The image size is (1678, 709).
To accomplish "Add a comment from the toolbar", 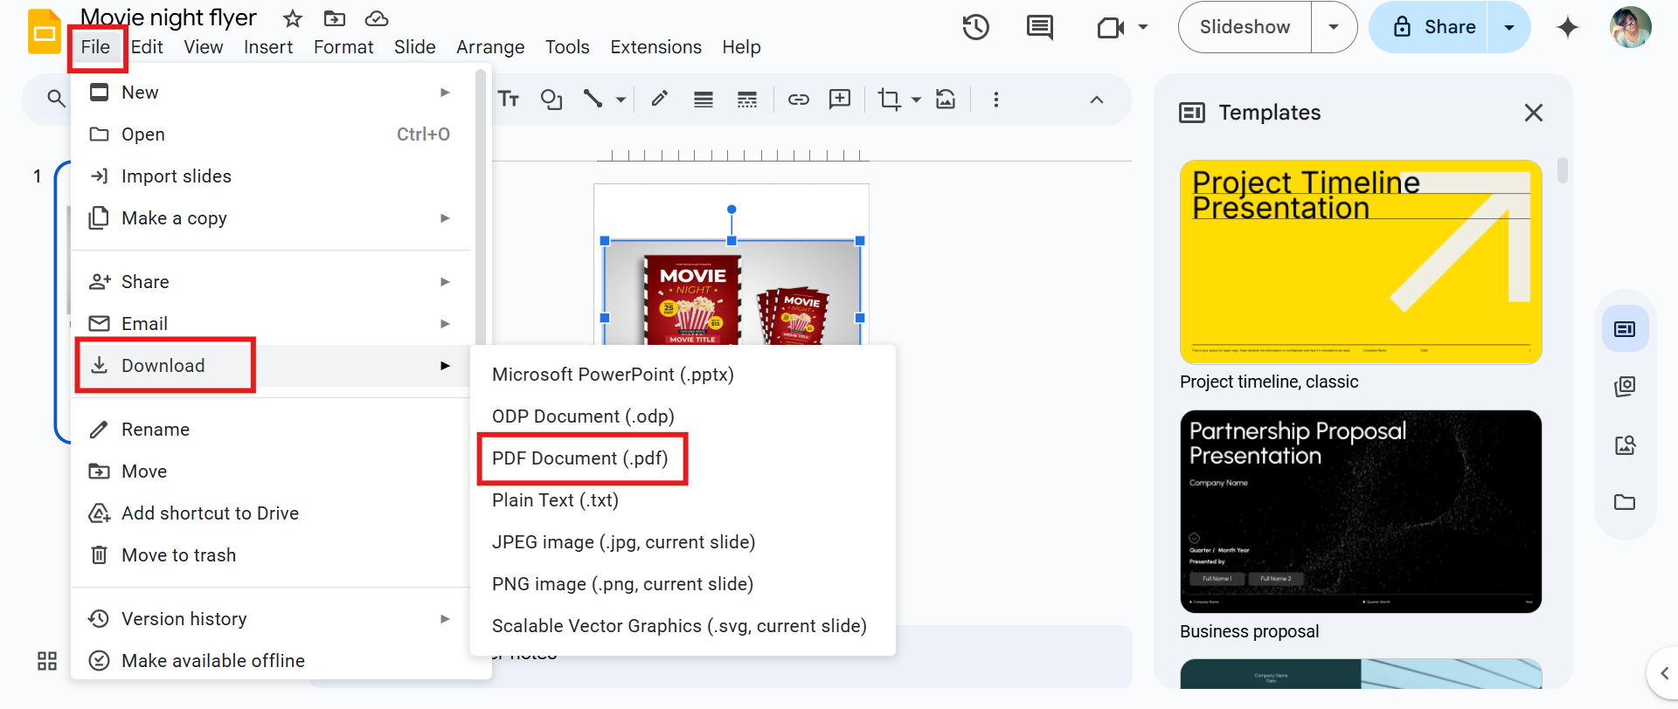I will coord(840,100).
